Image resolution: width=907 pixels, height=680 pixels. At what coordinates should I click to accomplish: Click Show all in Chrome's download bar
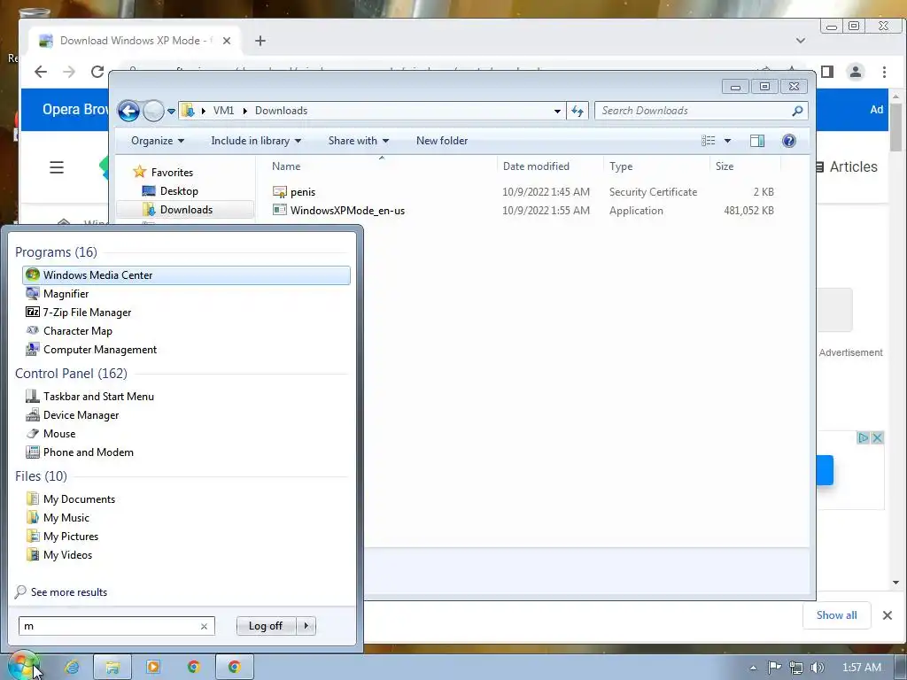(836, 615)
